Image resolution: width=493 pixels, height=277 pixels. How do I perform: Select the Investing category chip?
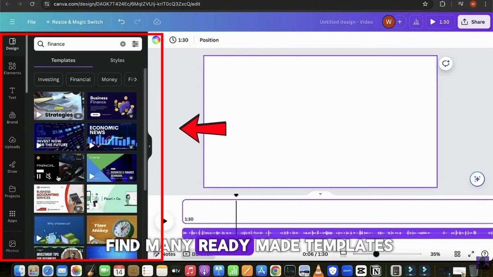pos(48,80)
